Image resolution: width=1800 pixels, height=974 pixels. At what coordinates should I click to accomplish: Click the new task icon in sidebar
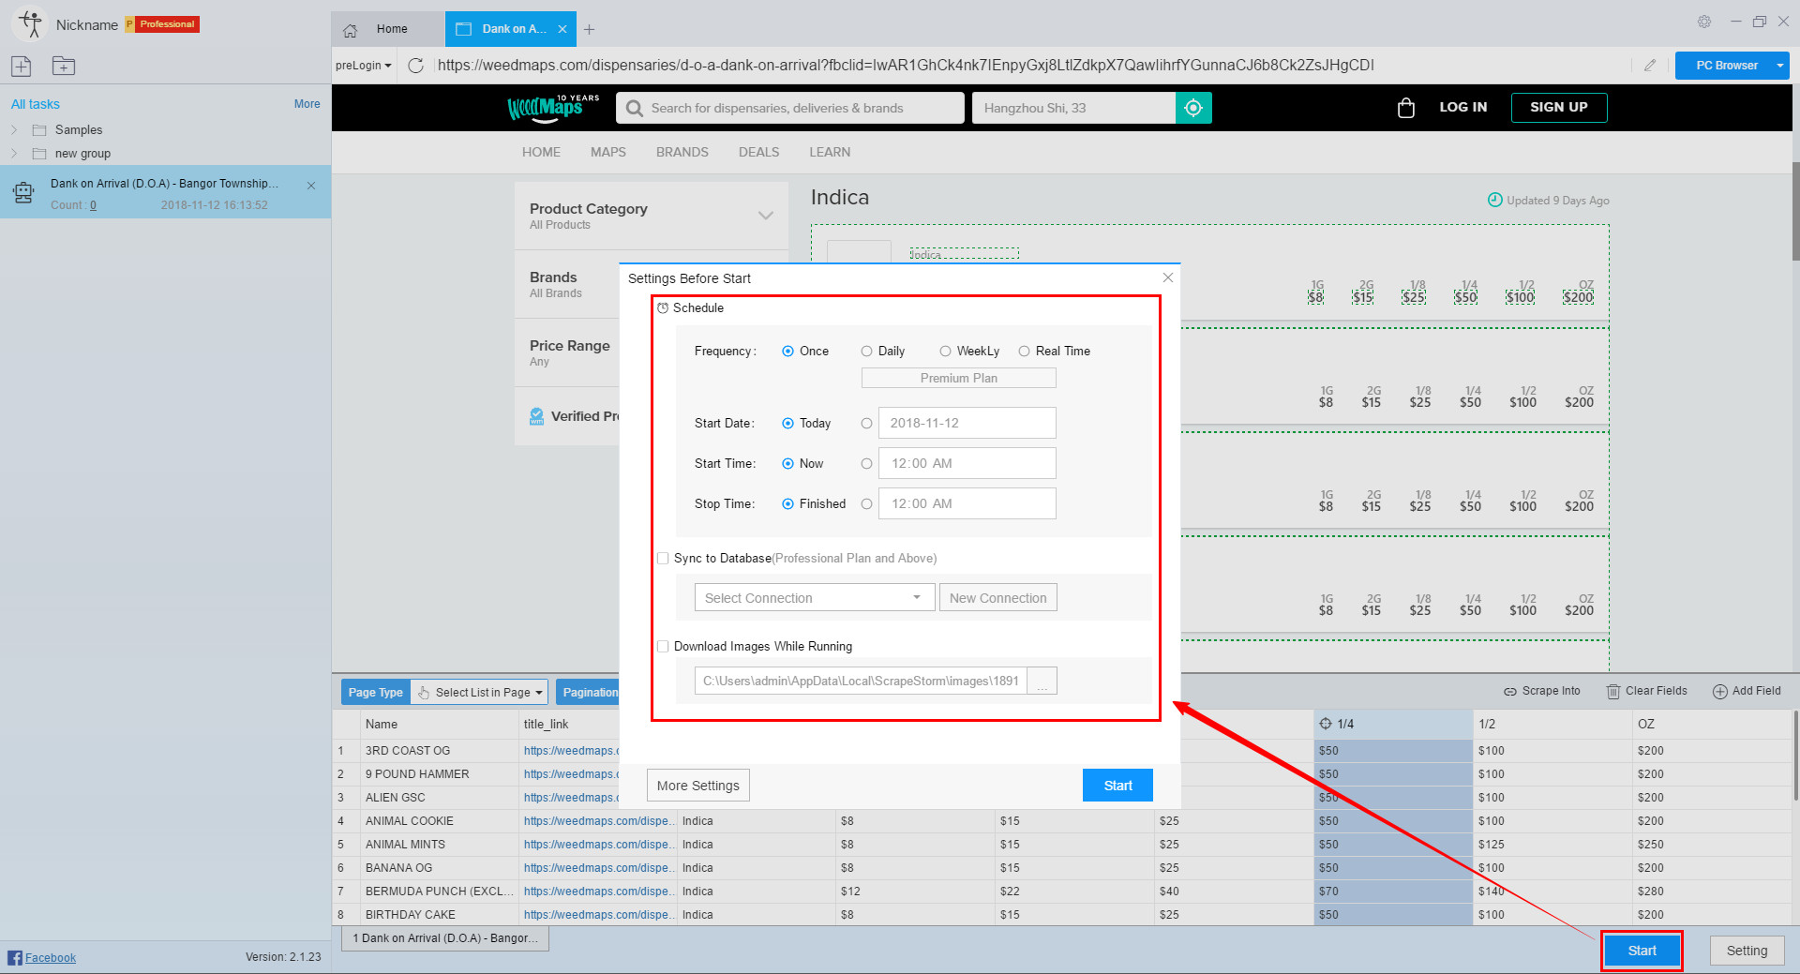22,66
